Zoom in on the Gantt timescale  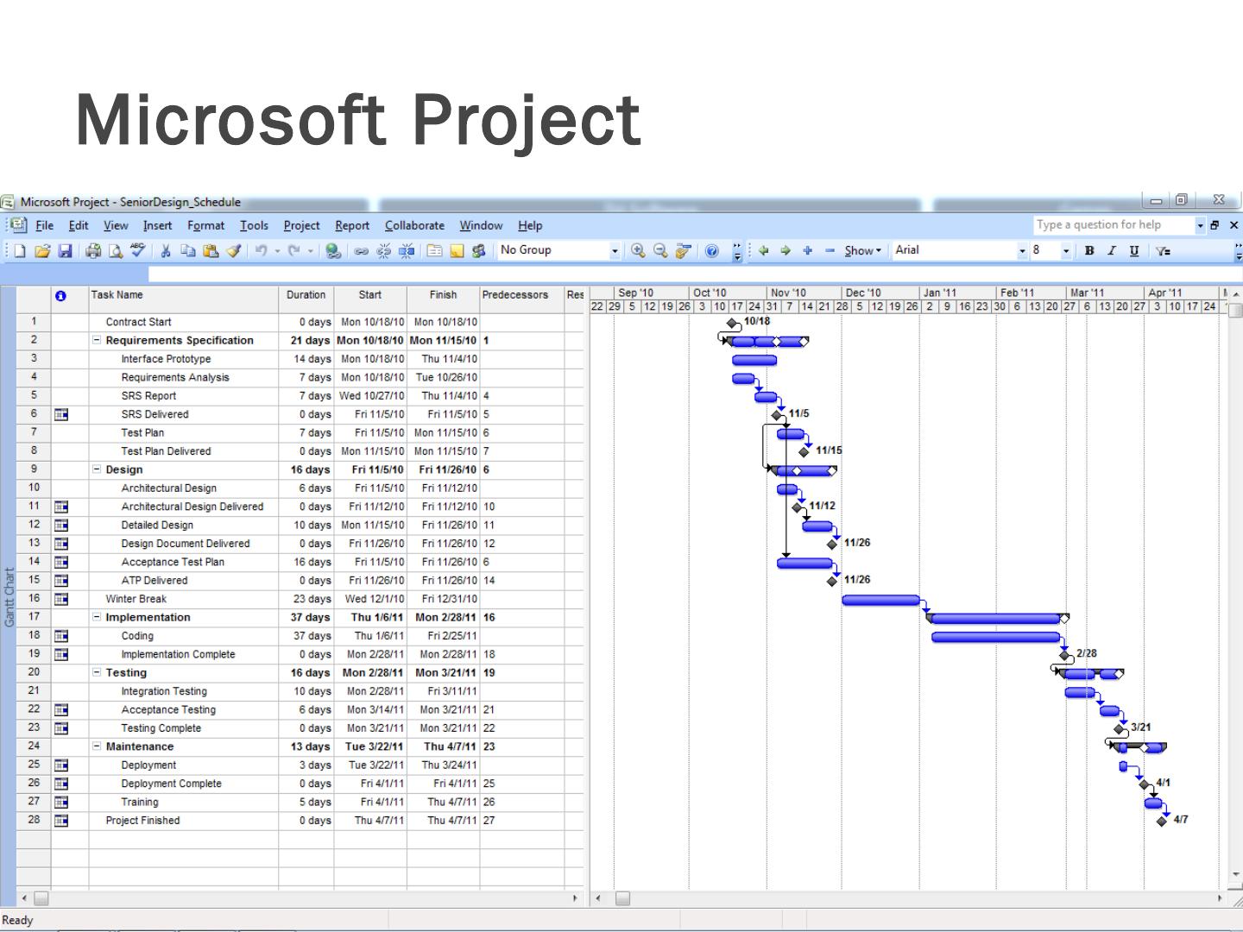coord(638,251)
